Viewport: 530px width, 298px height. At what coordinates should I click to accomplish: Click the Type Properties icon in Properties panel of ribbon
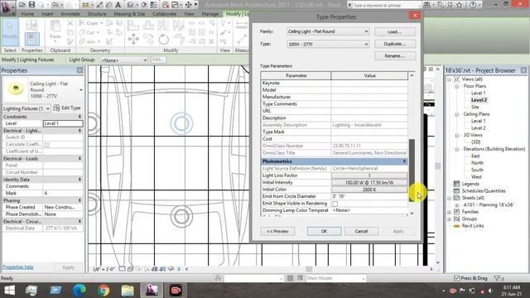tap(31, 26)
